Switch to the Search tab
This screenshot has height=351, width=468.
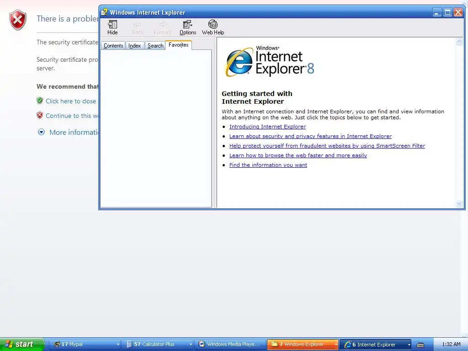[155, 46]
